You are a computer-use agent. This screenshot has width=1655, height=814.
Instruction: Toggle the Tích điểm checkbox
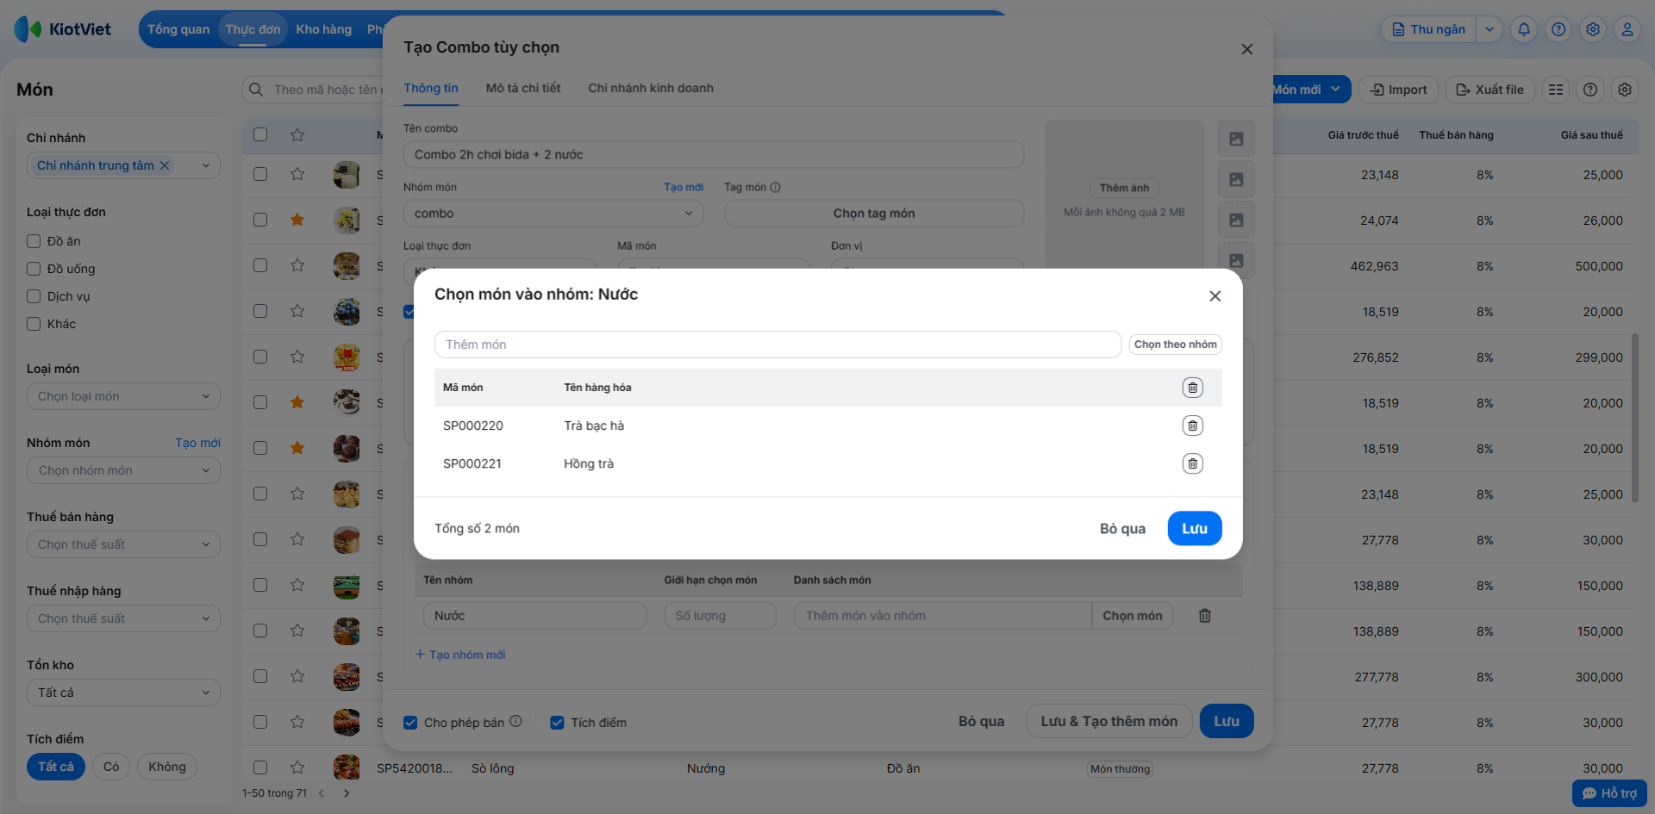point(558,723)
